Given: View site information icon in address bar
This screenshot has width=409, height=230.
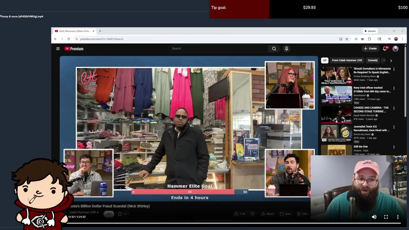Looking at the screenshot, I should pos(76,39).
